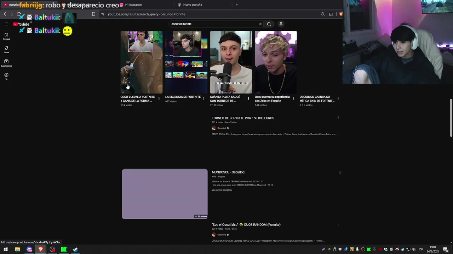This screenshot has height=254, width=453.
Task: Open options for Zeko experience short
Action: [x=293, y=98]
